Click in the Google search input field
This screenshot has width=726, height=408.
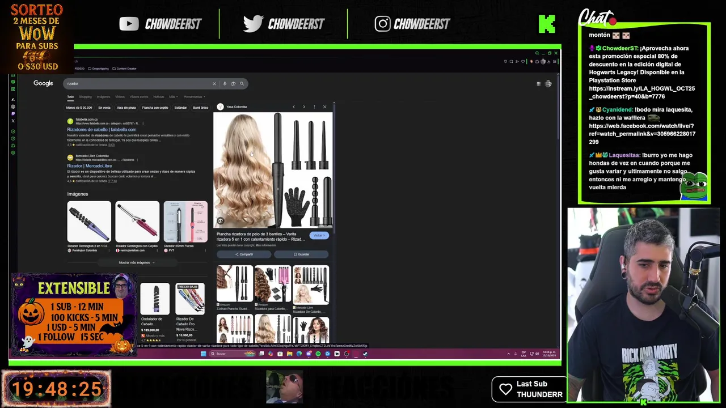[139, 84]
